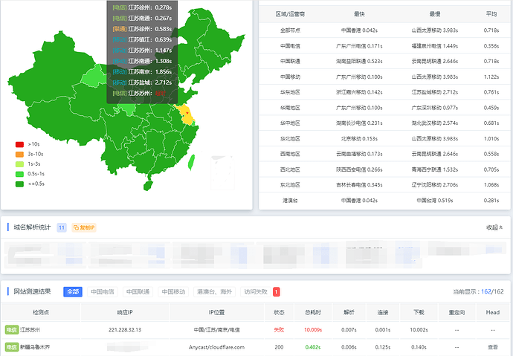
Task: Click the 响应IP column header
Action: pos(125,312)
